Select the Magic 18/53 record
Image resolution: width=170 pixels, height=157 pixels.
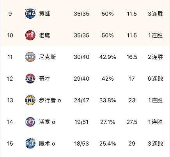tap(81, 144)
